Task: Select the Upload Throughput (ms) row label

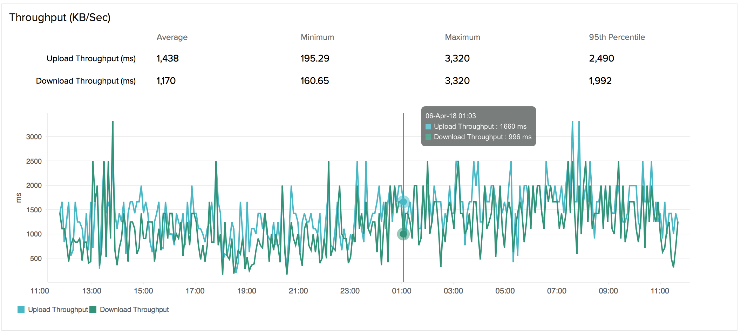Action: (91, 58)
